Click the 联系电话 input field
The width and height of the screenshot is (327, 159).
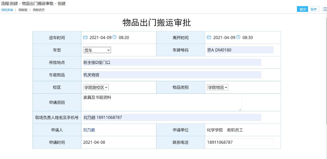click(240, 142)
